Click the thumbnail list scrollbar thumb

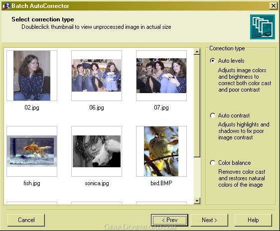coord(197,106)
